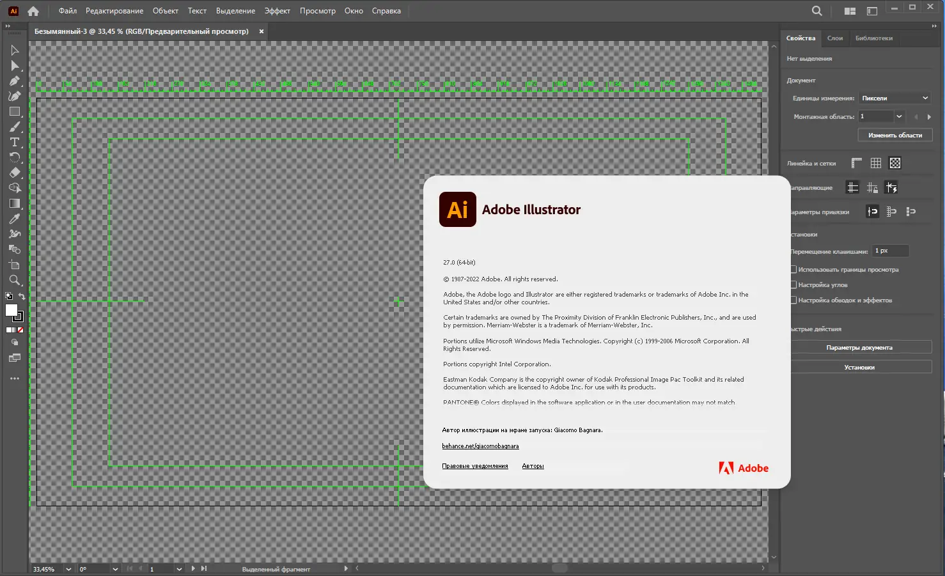
Task: Select the Rotate tool
Action: tap(15, 157)
